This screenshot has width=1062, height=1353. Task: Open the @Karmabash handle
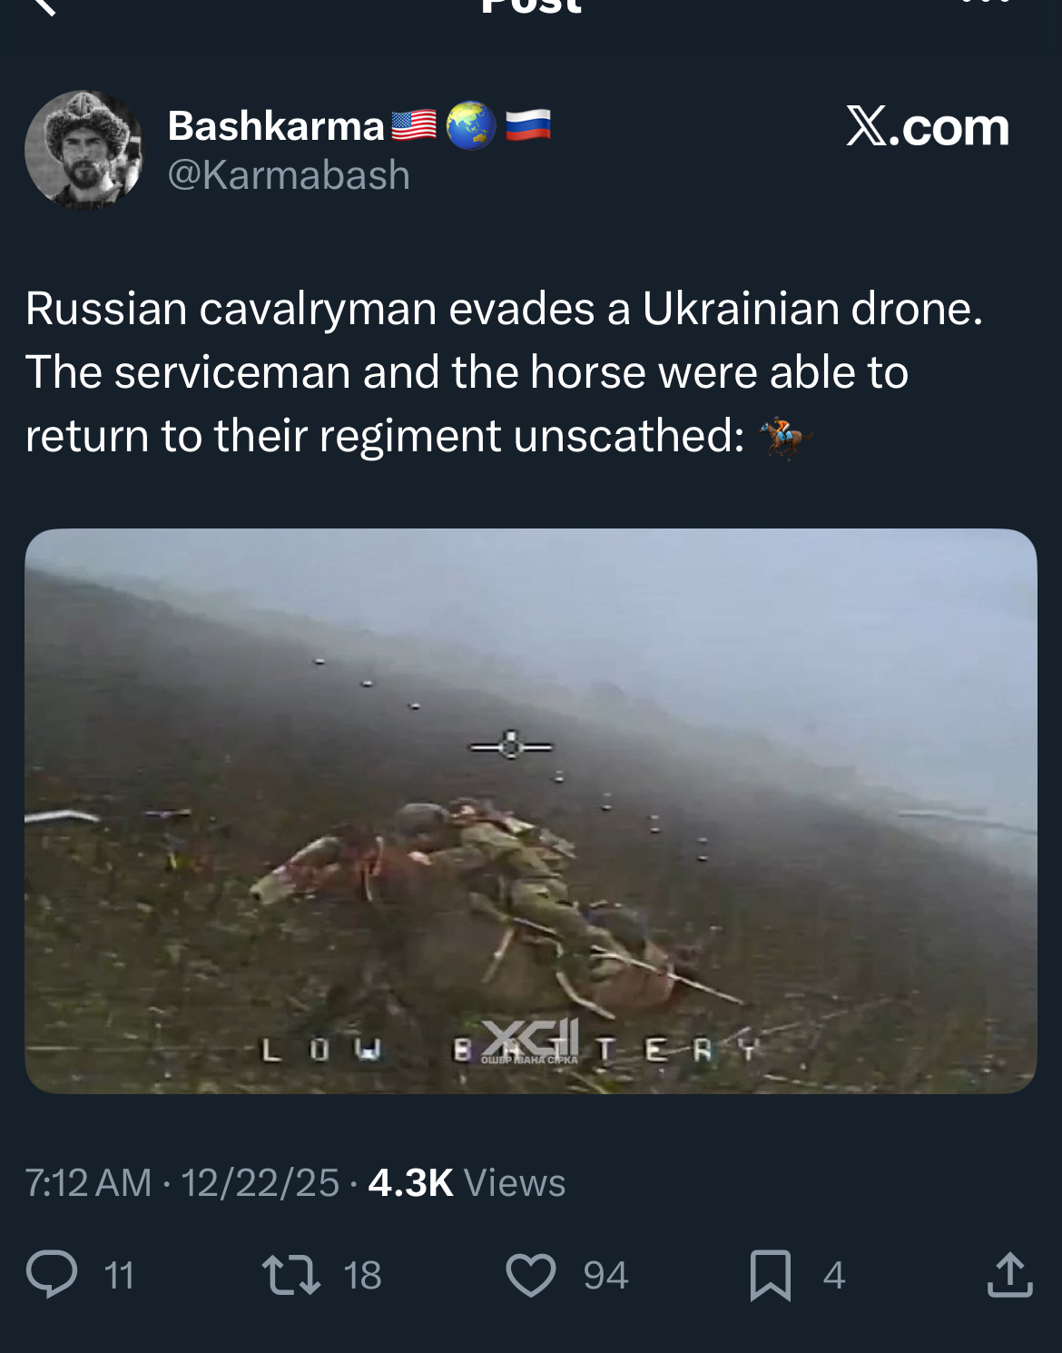tap(289, 174)
